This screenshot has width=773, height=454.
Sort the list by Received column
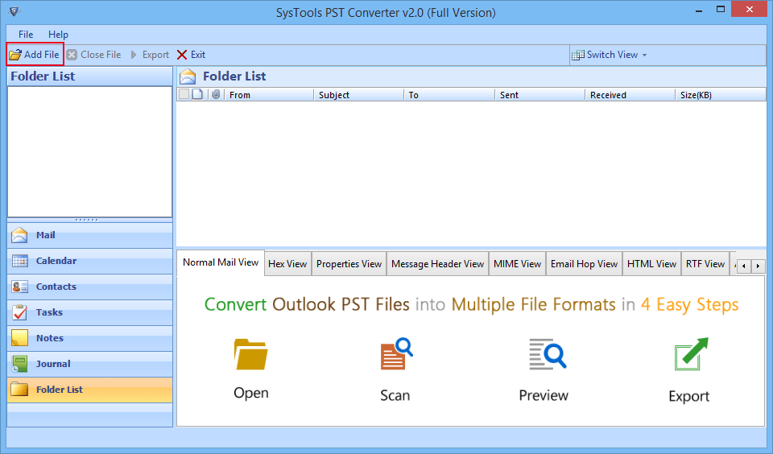pyautogui.click(x=629, y=95)
